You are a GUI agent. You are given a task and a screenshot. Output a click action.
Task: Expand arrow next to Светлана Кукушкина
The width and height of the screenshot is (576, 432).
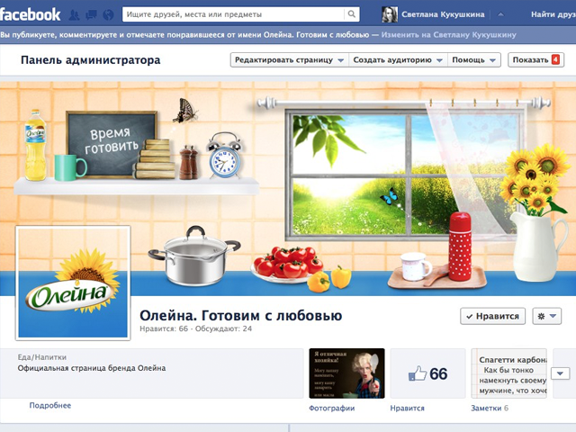tap(500, 14)
